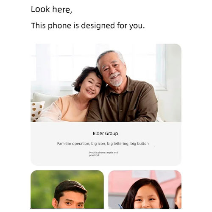Screen dimensions: 212x212
Task: Click the window frame behind the couple
Action: pos(161,67)
